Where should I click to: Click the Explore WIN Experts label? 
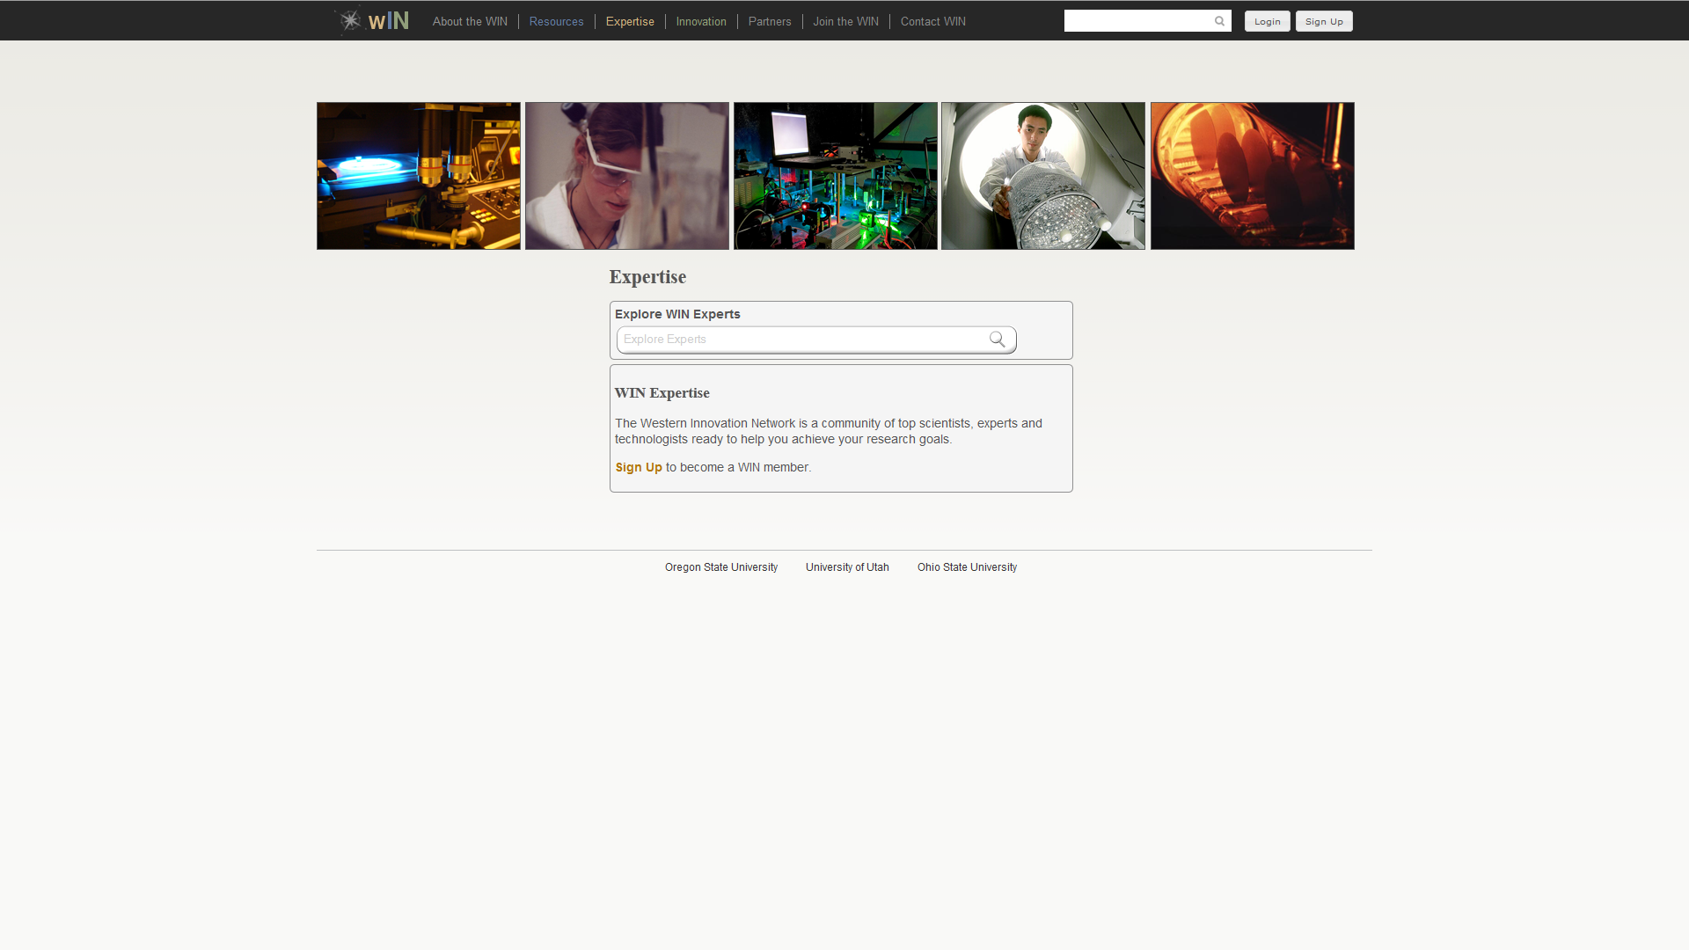pyautogui.click(x=677, y=314)
